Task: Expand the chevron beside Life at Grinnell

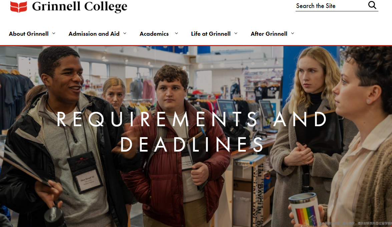Action: tap(236, 33)
